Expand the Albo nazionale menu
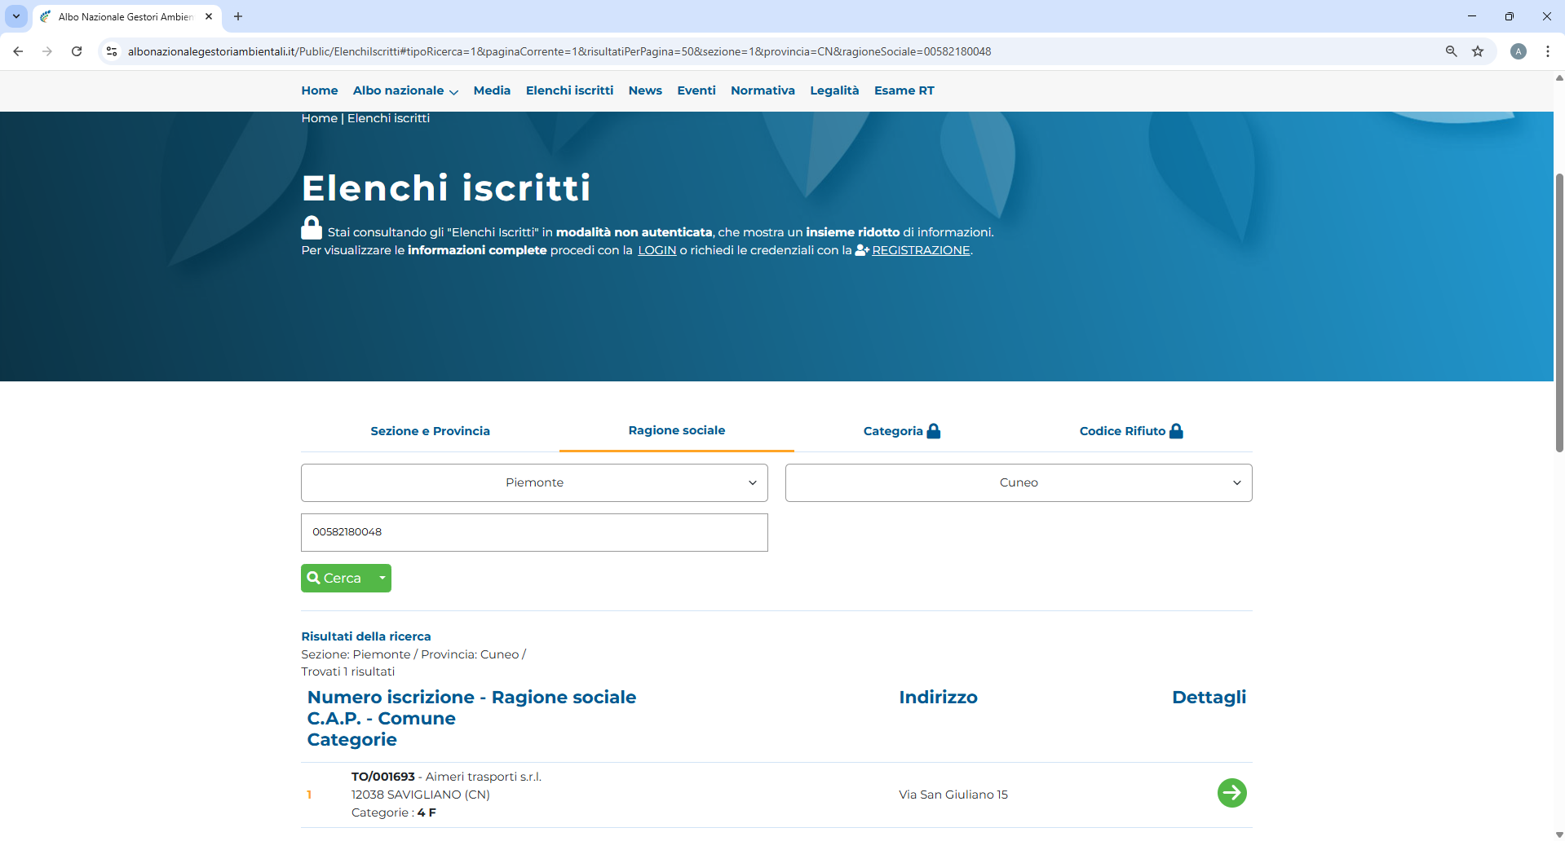1565x841 pixels. [405, 90]
